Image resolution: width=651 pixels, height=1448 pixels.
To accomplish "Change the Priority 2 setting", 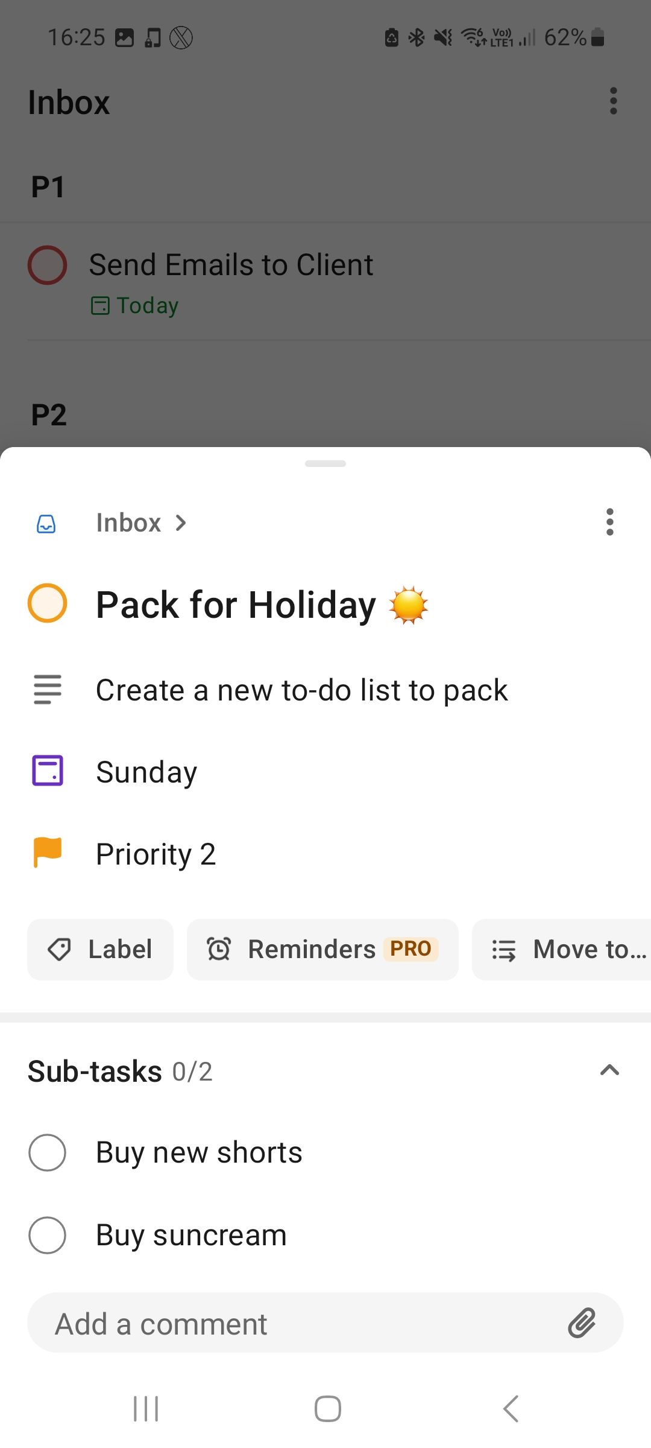I will pos(156,854).
